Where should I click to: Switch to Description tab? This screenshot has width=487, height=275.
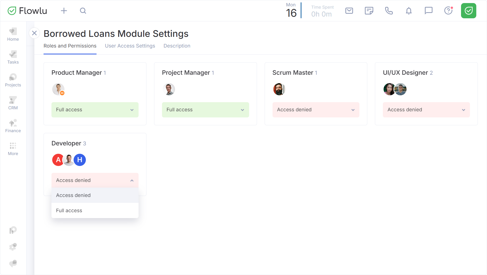point(177,46)
